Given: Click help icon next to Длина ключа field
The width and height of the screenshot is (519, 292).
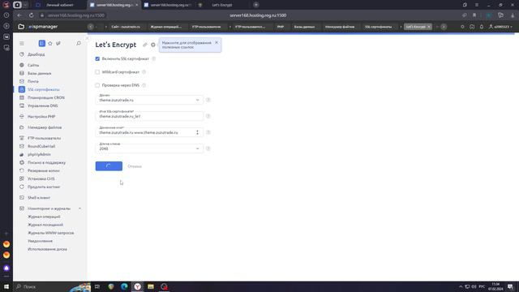Looking at the screenshot, I should 208,148.
